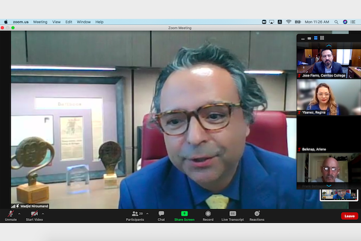
Task: Click the green Share Screen icon
Action: pyautogui.click(x=184, y=214)
